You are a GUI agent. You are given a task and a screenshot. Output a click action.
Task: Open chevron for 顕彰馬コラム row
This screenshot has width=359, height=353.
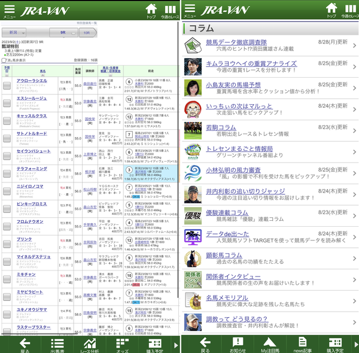click(x=354, y=258)
